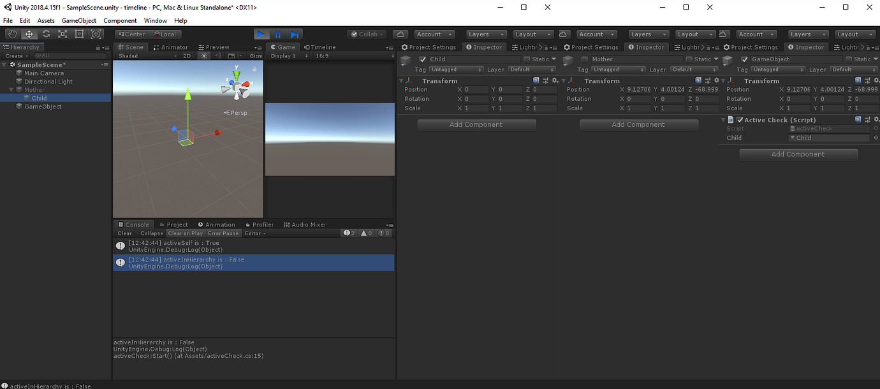Open the GameObject menu
The width and height of the screenshot is (880, 389).
pos(79,20)
